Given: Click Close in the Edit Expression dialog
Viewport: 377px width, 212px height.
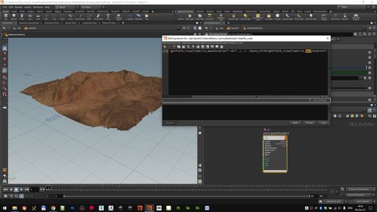Looking at the screenshot, I should coord(323,122).
